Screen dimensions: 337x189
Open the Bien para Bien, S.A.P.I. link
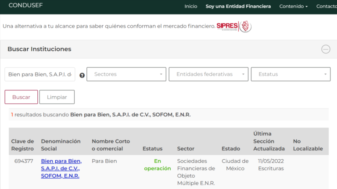tap(61, 168)
